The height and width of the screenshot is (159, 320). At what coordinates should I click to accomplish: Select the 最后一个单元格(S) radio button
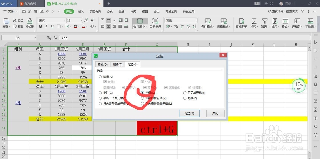coord(100,98)
